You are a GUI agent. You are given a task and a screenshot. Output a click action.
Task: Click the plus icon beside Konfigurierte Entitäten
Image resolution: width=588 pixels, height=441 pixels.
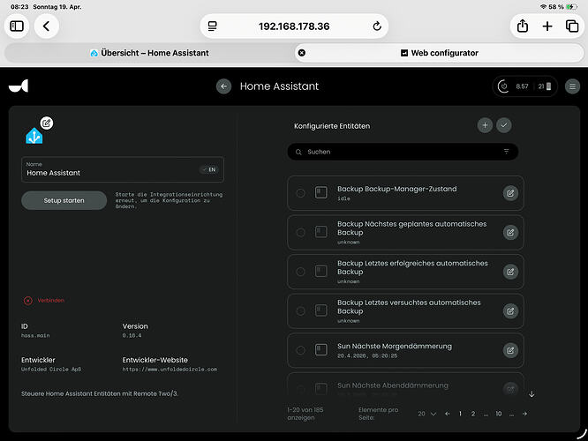tap(485, 125)
